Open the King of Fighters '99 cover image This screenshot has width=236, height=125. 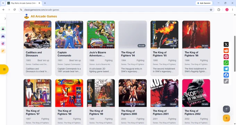click(x=101, y=93)
